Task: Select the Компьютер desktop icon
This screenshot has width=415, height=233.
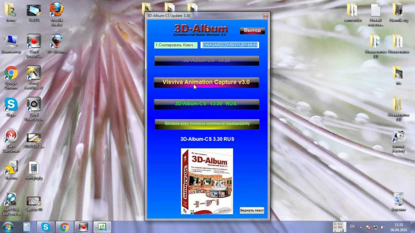Action: 11,44
